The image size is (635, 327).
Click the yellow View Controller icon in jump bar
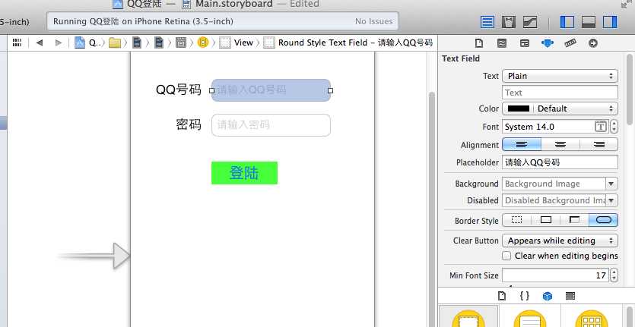[203, 42]
